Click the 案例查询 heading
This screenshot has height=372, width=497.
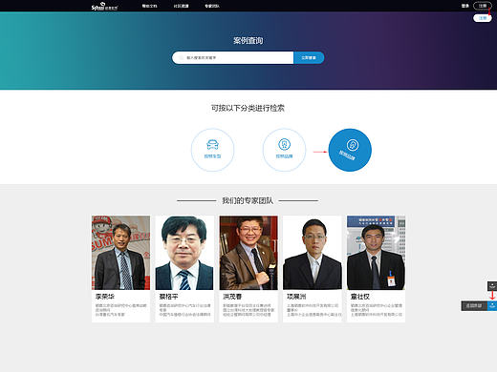point(248,40)
